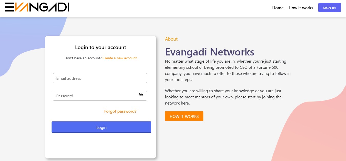
Task: Open the Home navigation item
Action: (278, 8)
